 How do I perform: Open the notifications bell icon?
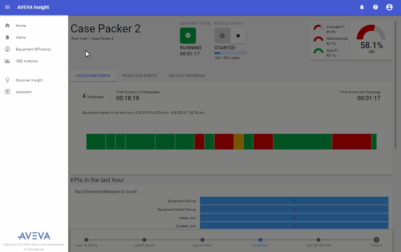point(362,7)
